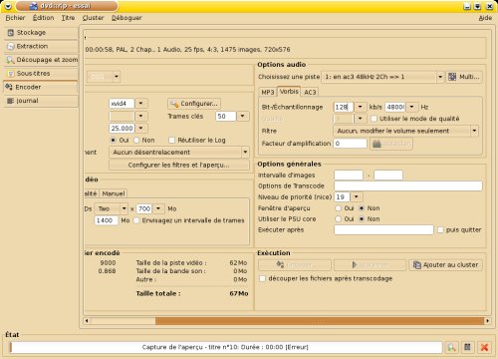
Task: Open the Trames clés dropdown
Action: click(243, 116)
